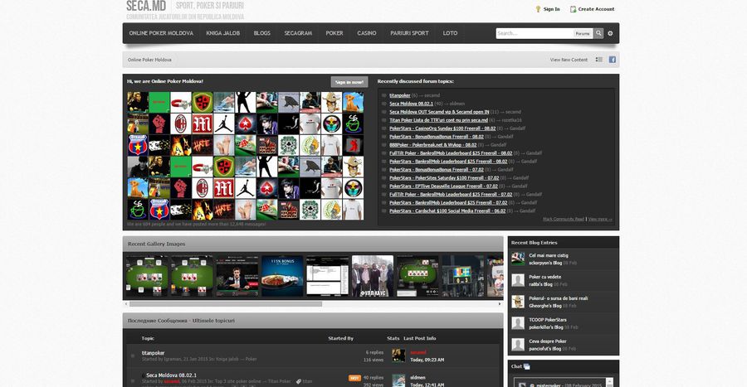Click the SECA.MD site logo
Image resolution: width=747 pixels, height=387 pixels.
146,6
